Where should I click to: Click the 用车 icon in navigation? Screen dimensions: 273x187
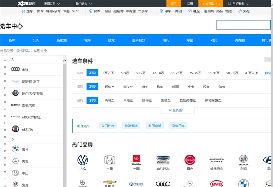pos(161,11)
